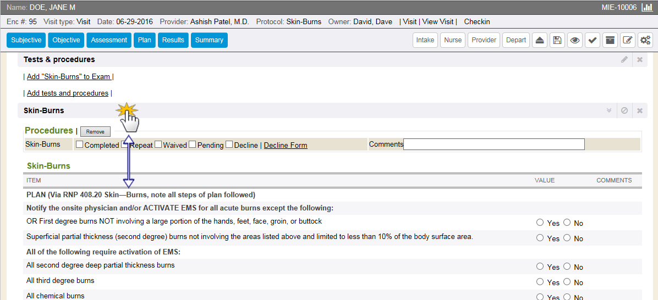Mark the Pending checkbox
This screenshot has width=658, height=300.
point(193,145)
